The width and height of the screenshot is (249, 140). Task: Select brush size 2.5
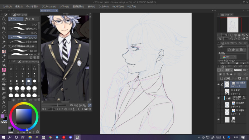click(35, 68)
